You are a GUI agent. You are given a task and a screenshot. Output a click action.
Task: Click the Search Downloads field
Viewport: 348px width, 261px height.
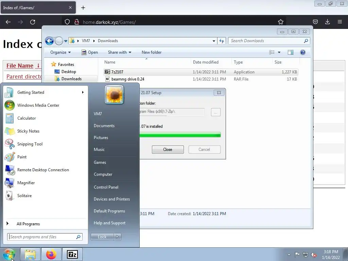pos(269,41)
